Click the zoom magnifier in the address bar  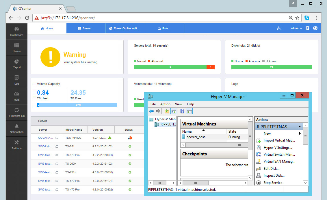click(291, 18)
